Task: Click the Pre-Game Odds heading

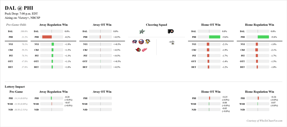Action: [16, 25]
